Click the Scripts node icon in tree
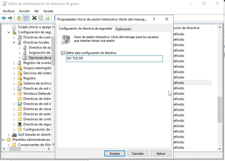This screenshot has height=161, width=225. coord(14,27)
